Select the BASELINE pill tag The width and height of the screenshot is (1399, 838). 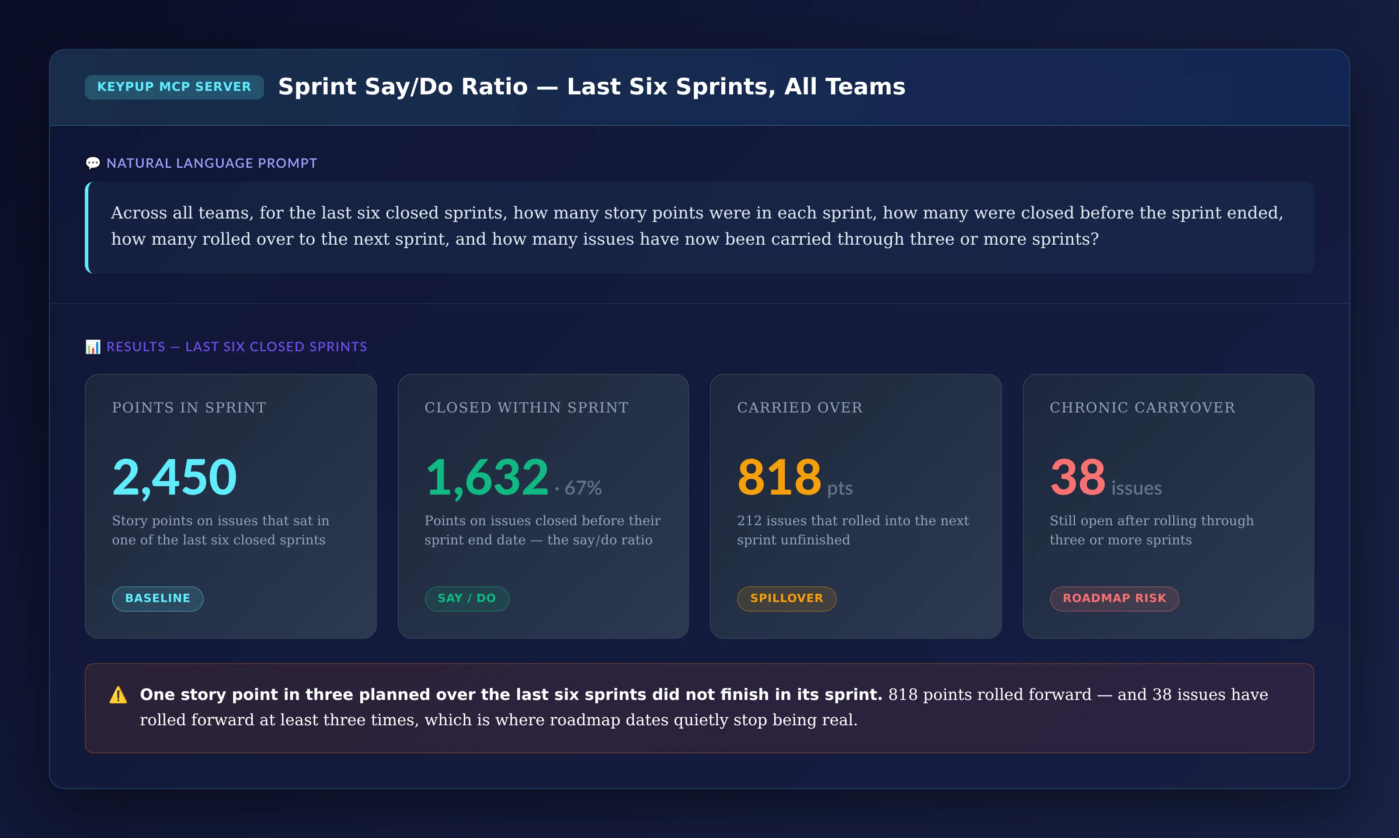pos(158,599)
